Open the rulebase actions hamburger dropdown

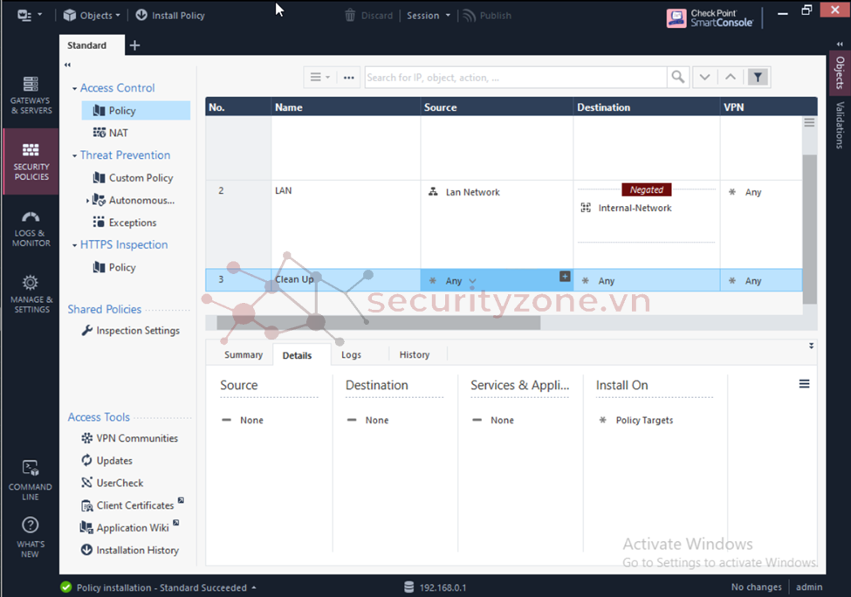pos(320,77)
